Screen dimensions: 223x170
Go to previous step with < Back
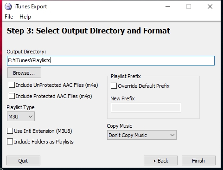click(160, 161)
